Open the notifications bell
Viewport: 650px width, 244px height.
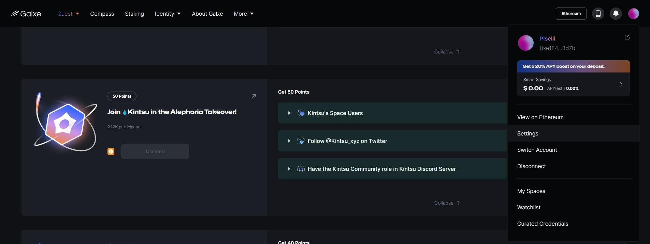[616, 14]
